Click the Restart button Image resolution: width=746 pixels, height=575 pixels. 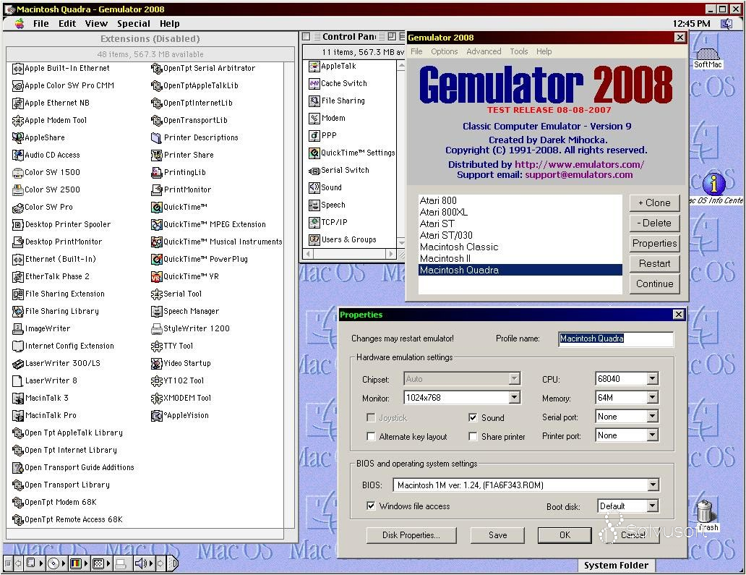[655, 264]
